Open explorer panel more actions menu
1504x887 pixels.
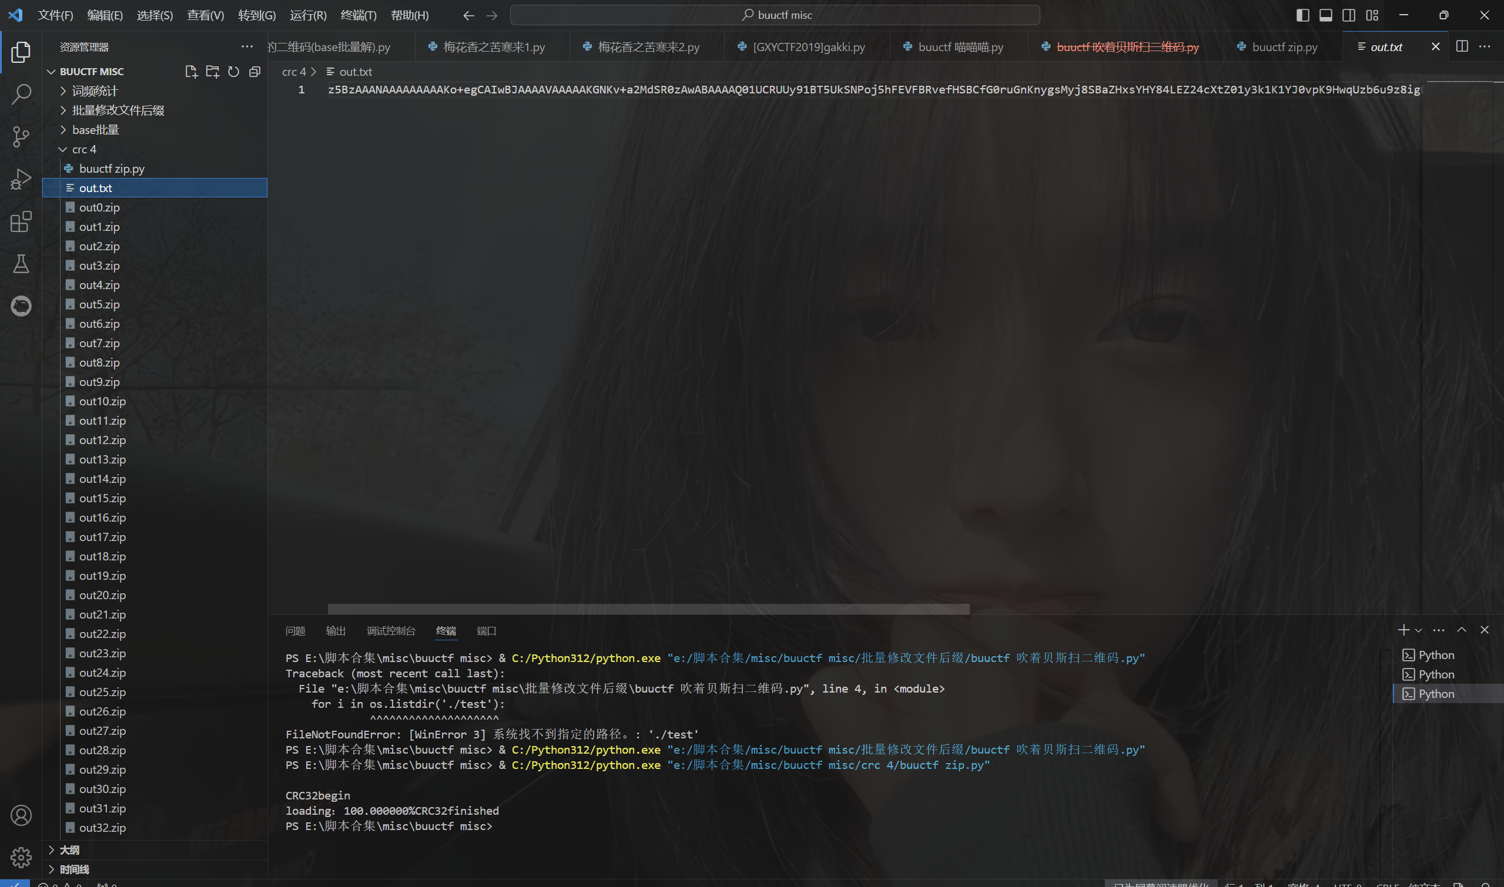[x=247, y=46]
